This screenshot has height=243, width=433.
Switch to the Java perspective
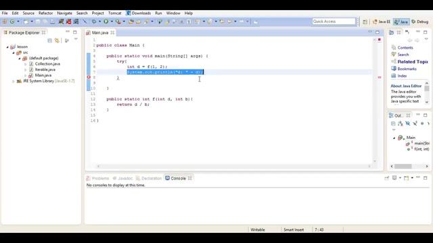401,22
